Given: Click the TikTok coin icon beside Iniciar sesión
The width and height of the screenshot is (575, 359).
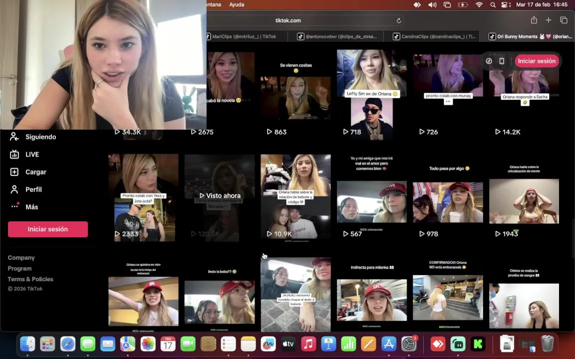Looking at the screenshot, I should [489, 61].
